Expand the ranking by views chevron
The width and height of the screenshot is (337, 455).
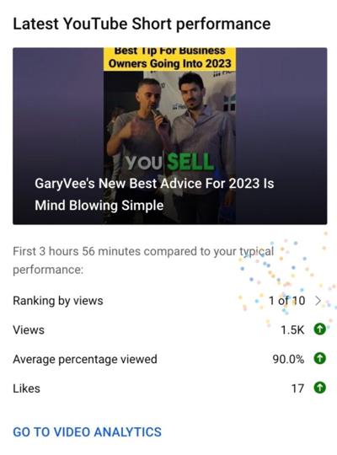318,301
